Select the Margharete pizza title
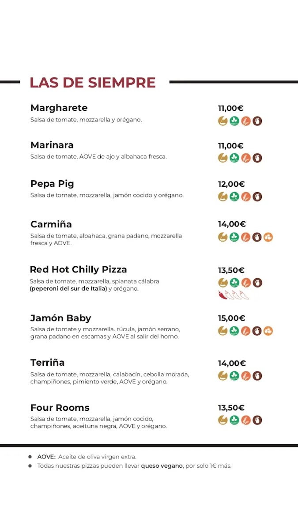The width and height of the screenshot is (298, 530). (59, 108)
